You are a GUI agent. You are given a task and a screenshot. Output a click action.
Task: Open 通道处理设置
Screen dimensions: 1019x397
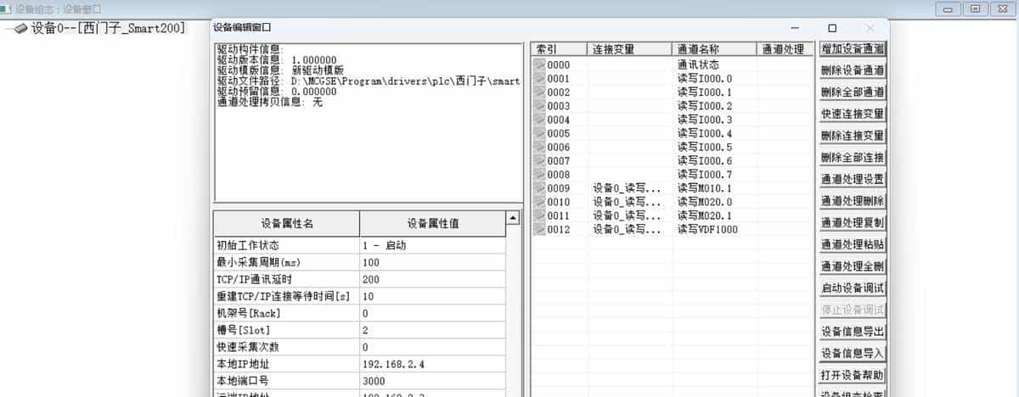(853, 180)
